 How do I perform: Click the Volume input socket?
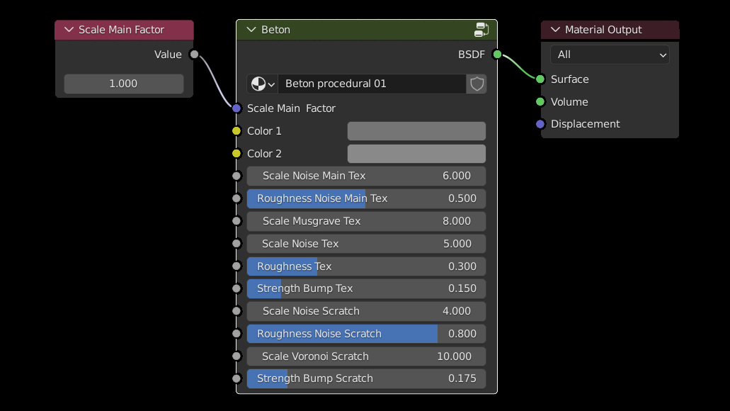[540, 102]
